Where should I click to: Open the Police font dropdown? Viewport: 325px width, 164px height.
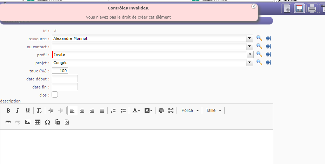pyautogui.click(x=190, y=110)
